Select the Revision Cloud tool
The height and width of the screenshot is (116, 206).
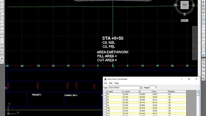click(2, 20)
